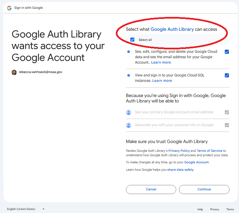Click the primary email address person icon
This screenshot has height=213, width=239.
[x=129, y=112]
